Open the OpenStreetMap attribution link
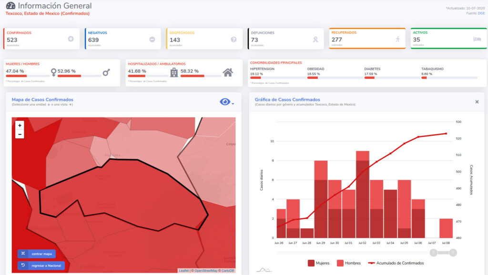488x275 pixels. [x=205, y=271]
